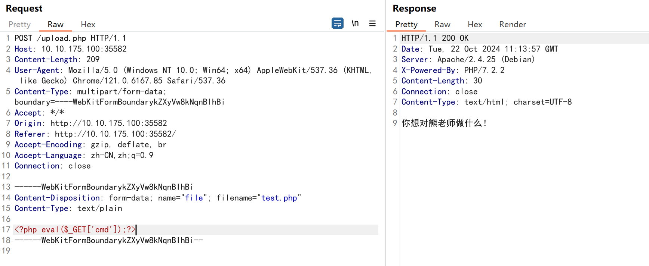The image size is (649, 266).
Task: Open the Hex tab in Request
Action: click(88, 25)
